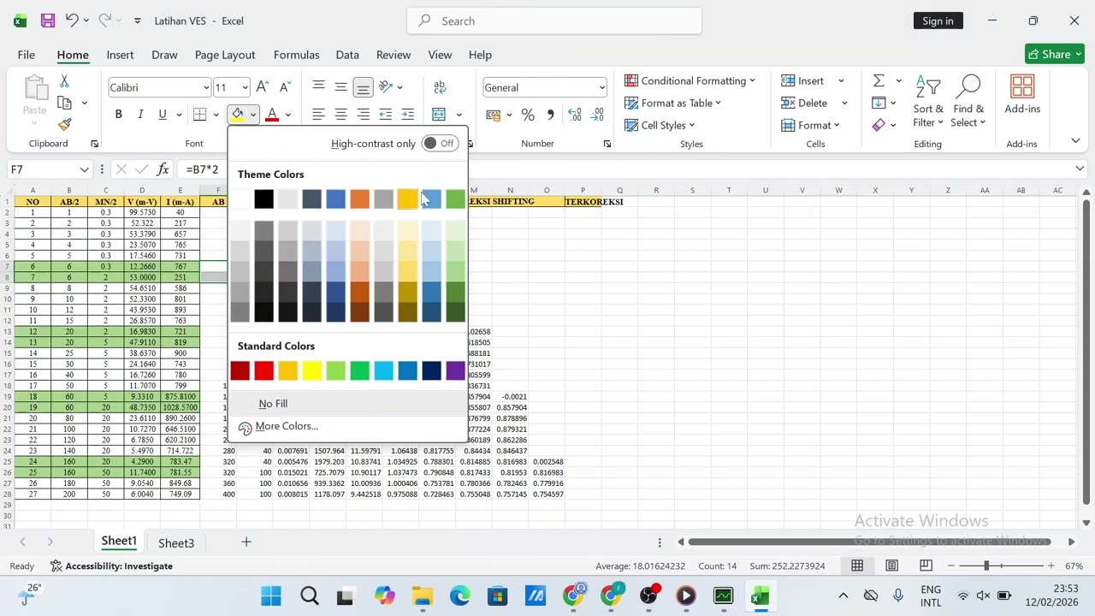This screenshot has width=1095, height=616.
Task: Click the Cut scissors icon
Action: point(64,80)
